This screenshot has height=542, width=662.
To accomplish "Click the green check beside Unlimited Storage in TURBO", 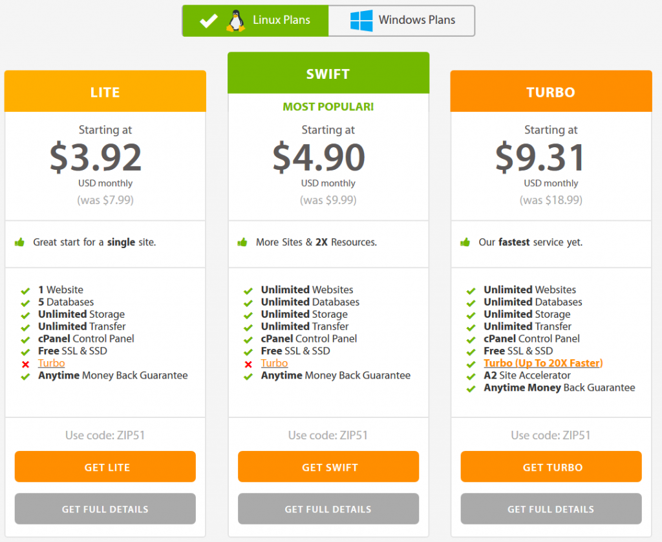I will coord(470,314).
